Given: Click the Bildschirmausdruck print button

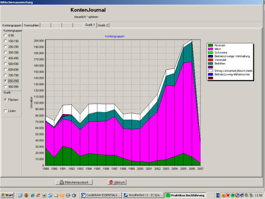Looking at the screenshot, I should tap(74, 182).
